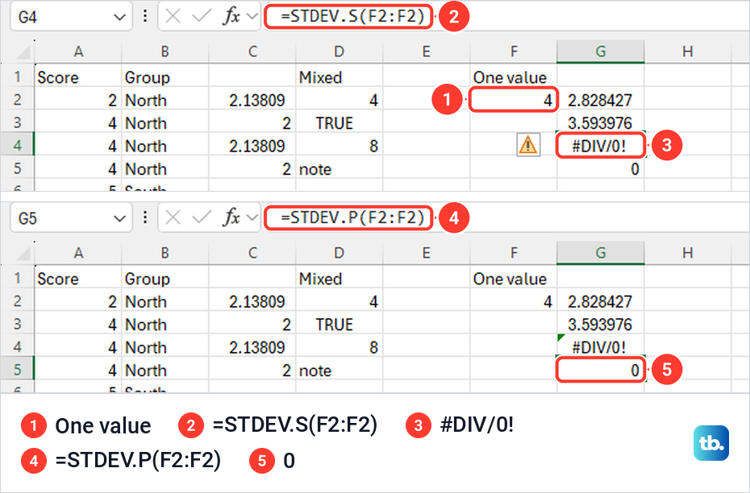Select cell C2 with 2.13809 in the top sheet
This screenshot has height=493, width=750.
pyautogui.click(x=252, y=100)
